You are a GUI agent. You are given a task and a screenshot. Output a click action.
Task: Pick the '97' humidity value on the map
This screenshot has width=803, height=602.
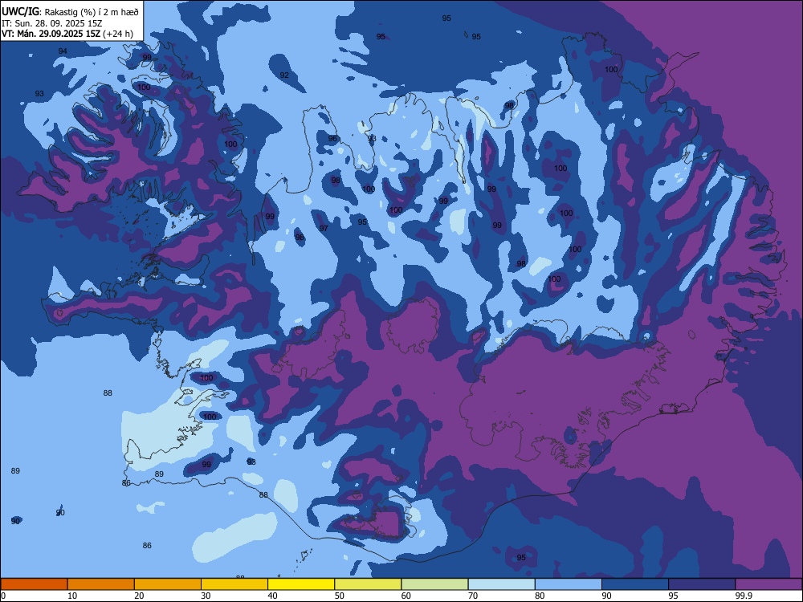pyautogui.click(x=324, y=228)
